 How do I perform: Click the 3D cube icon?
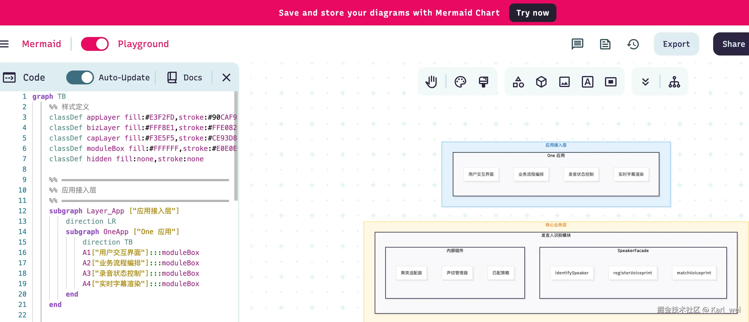click(541, 82)
